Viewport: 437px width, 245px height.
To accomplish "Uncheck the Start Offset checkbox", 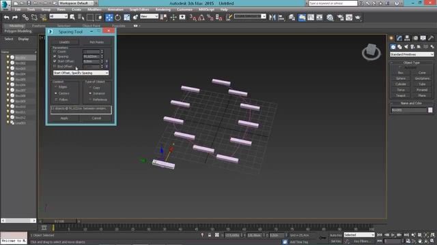I will (x=55, y=61).
